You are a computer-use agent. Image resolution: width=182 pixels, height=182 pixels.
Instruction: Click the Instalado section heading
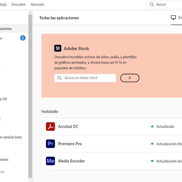click(x=50, y=111)
